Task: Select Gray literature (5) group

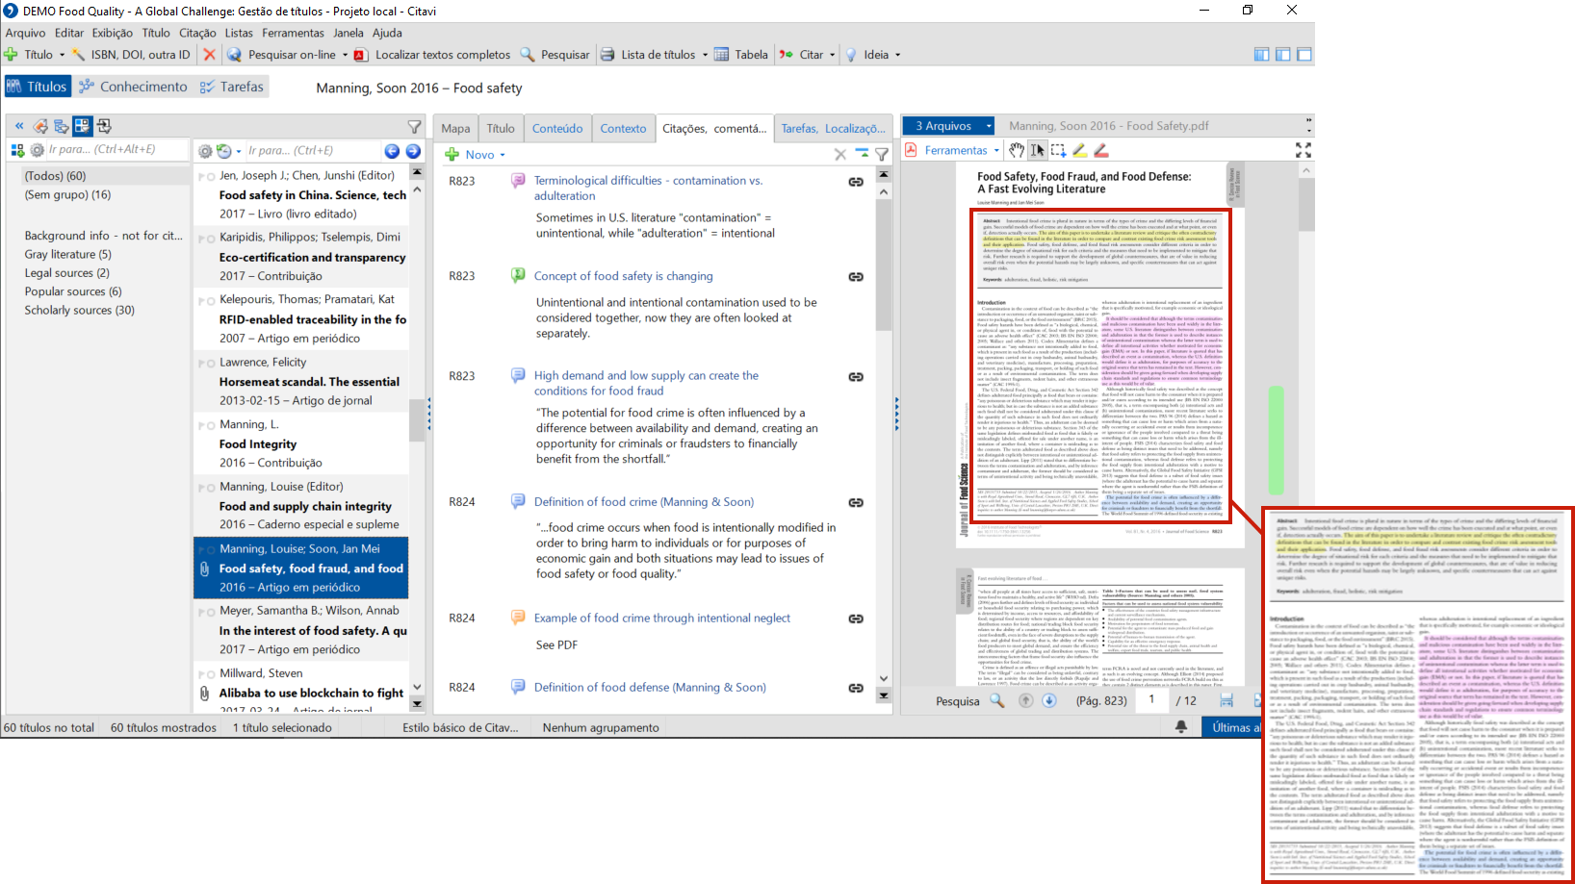Action: (x=68, y=255)
